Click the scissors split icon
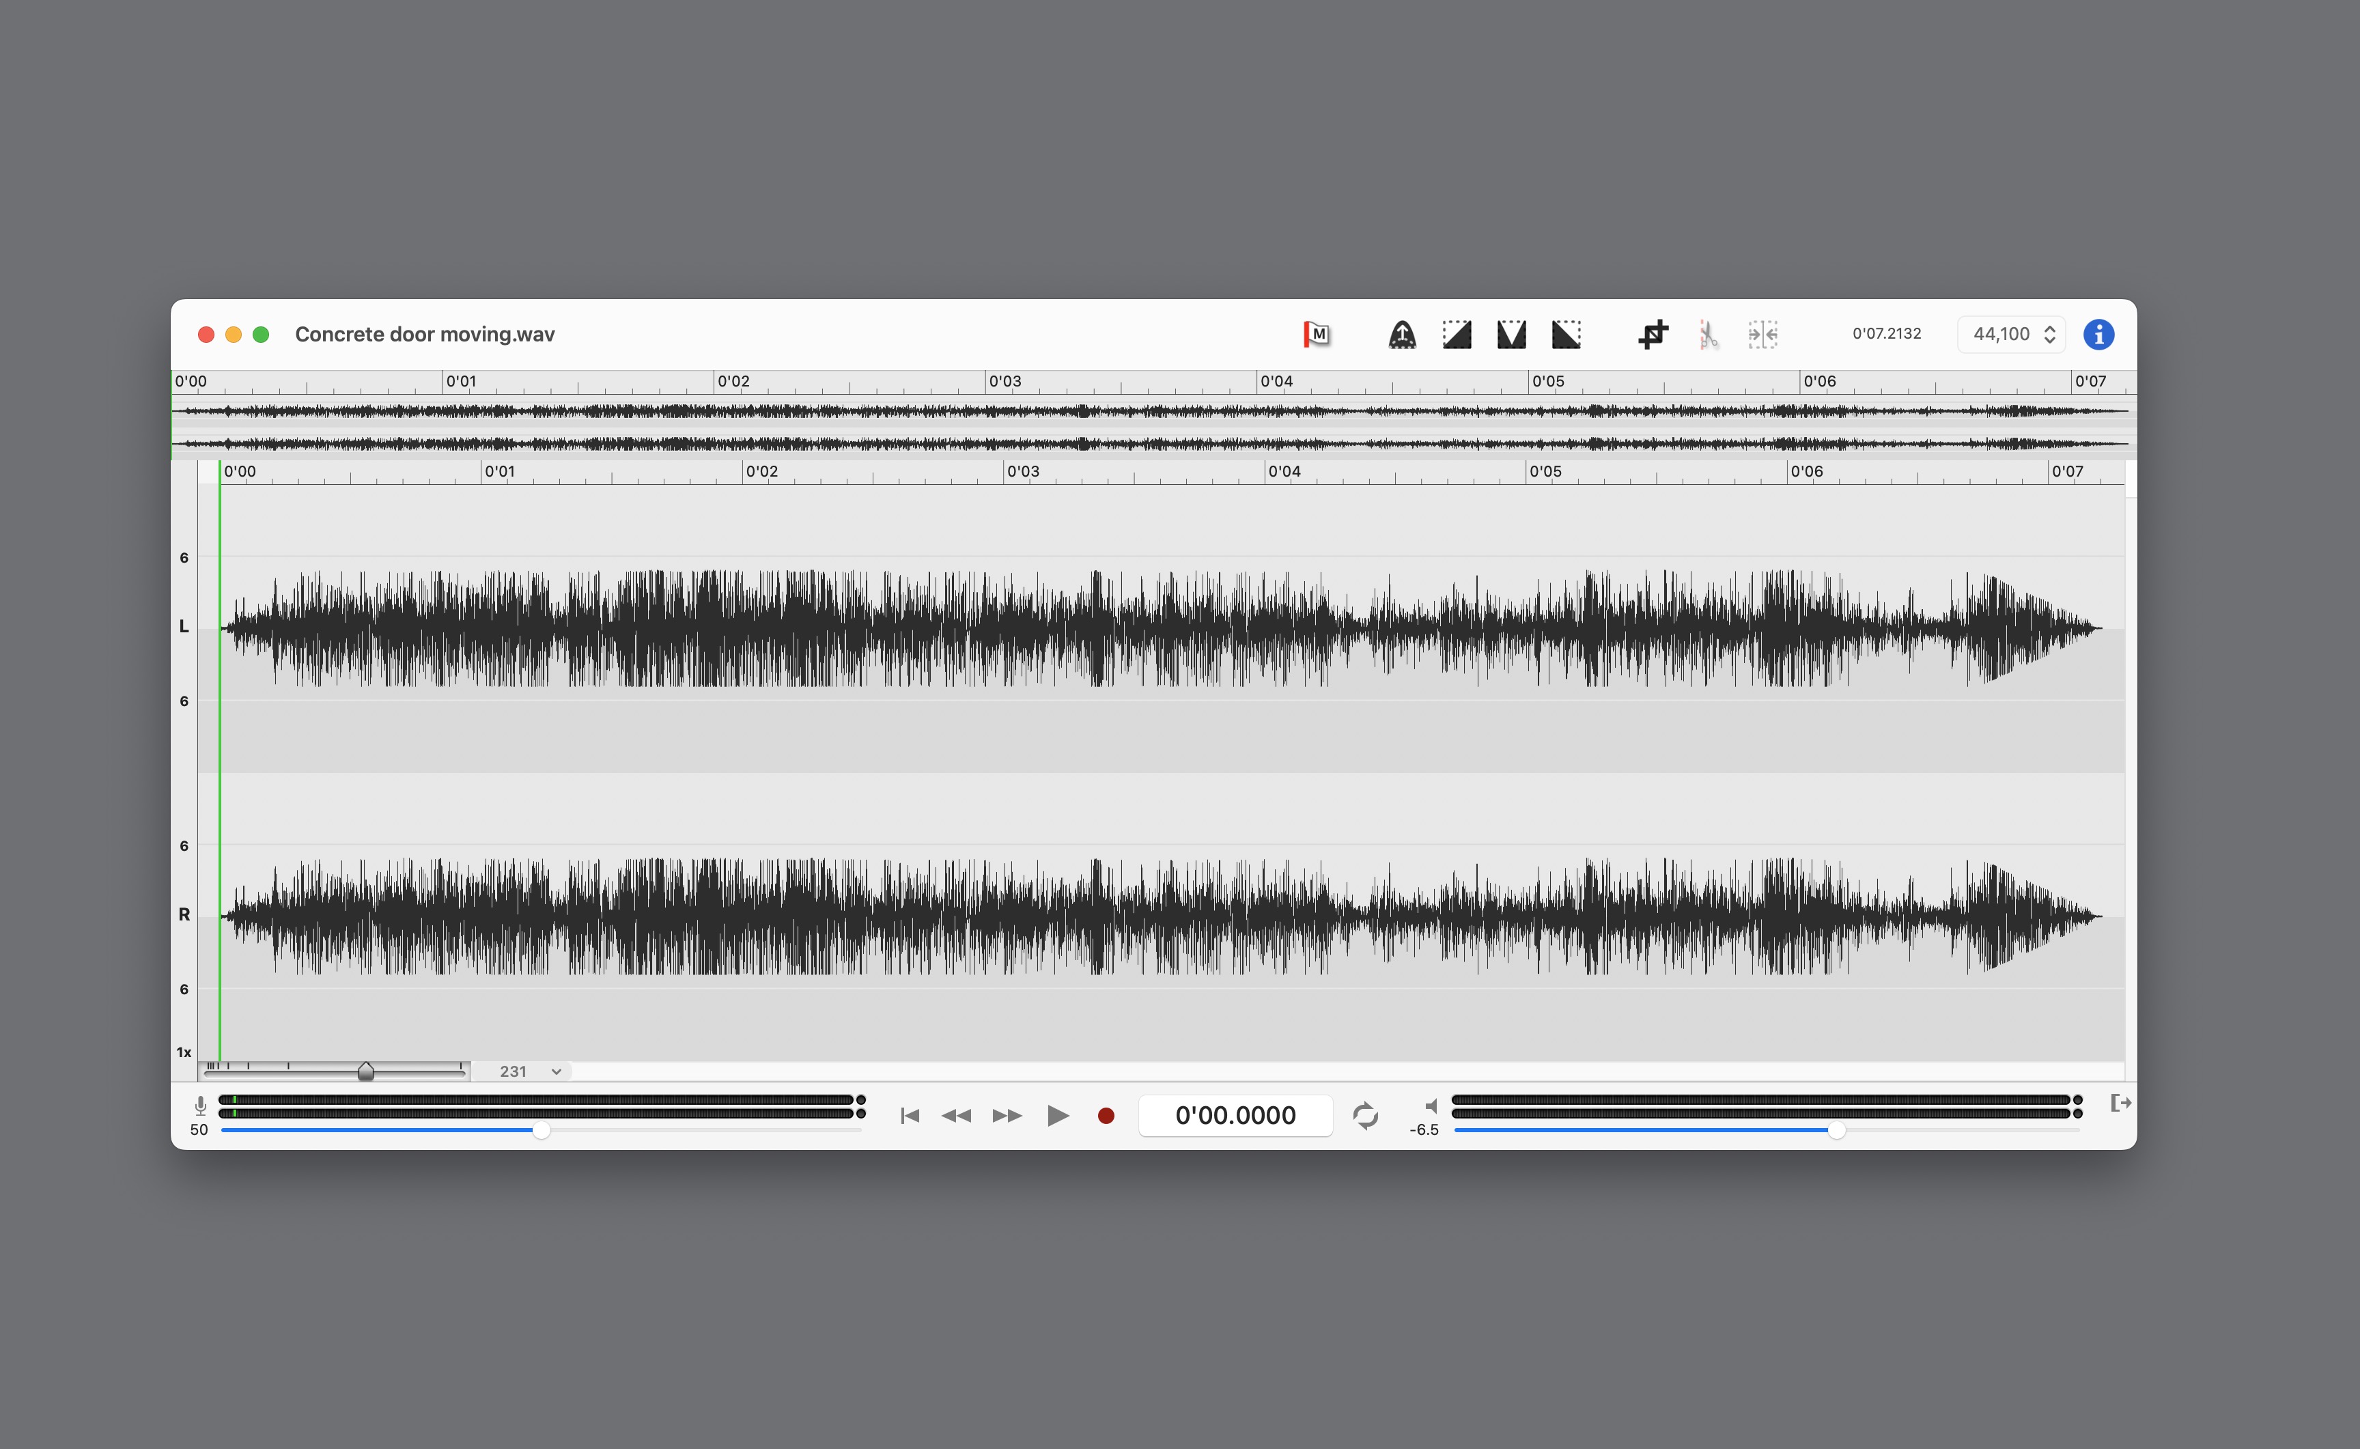This screenshot has width=2360, height=1449. pos(1707,335)
